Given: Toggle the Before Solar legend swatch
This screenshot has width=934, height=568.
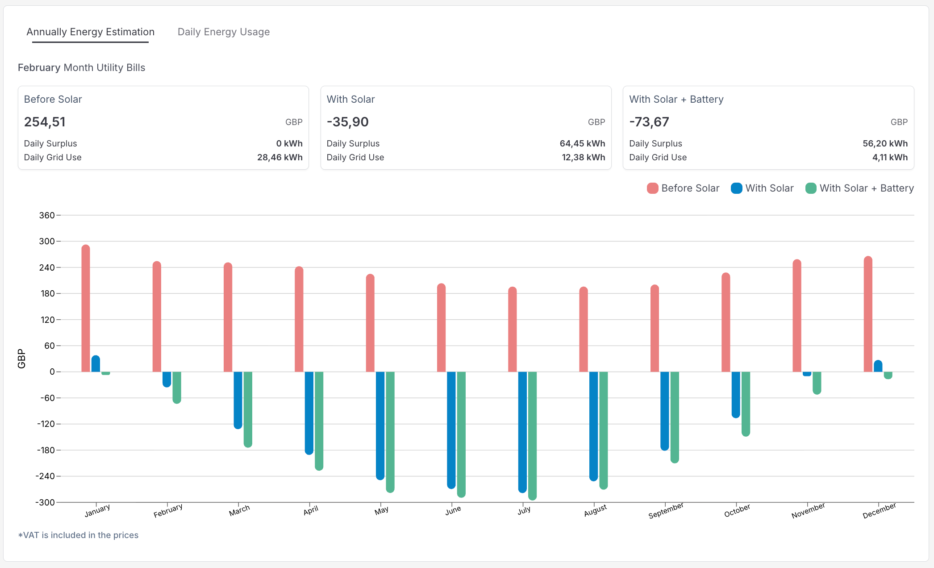Looking at the screenshot, I should click(x=652, y=188).
